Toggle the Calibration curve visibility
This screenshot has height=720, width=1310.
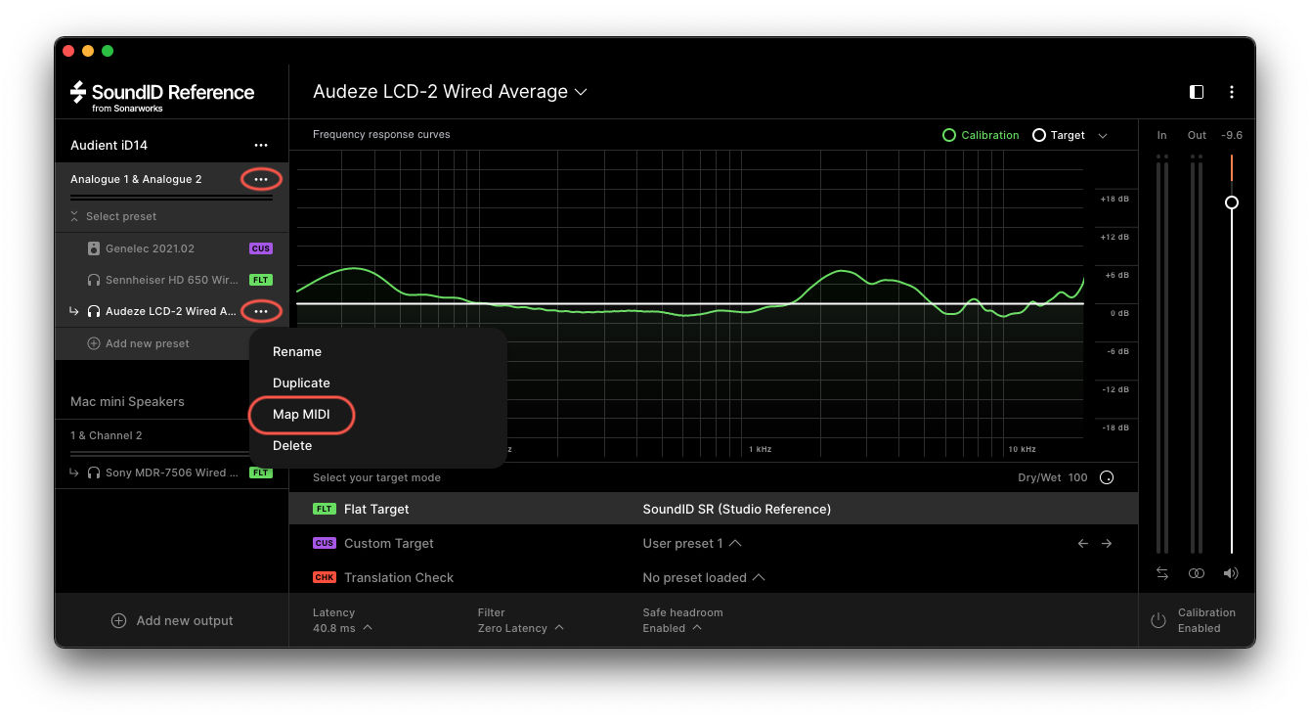click(981, 135)
